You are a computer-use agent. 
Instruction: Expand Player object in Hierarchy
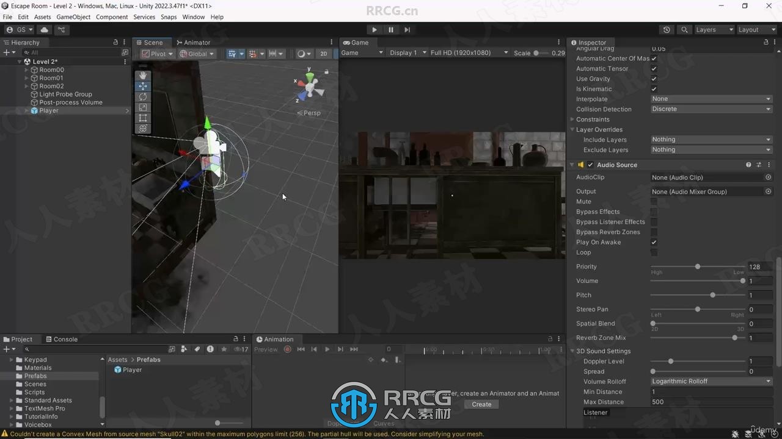(x=26, y=111)
